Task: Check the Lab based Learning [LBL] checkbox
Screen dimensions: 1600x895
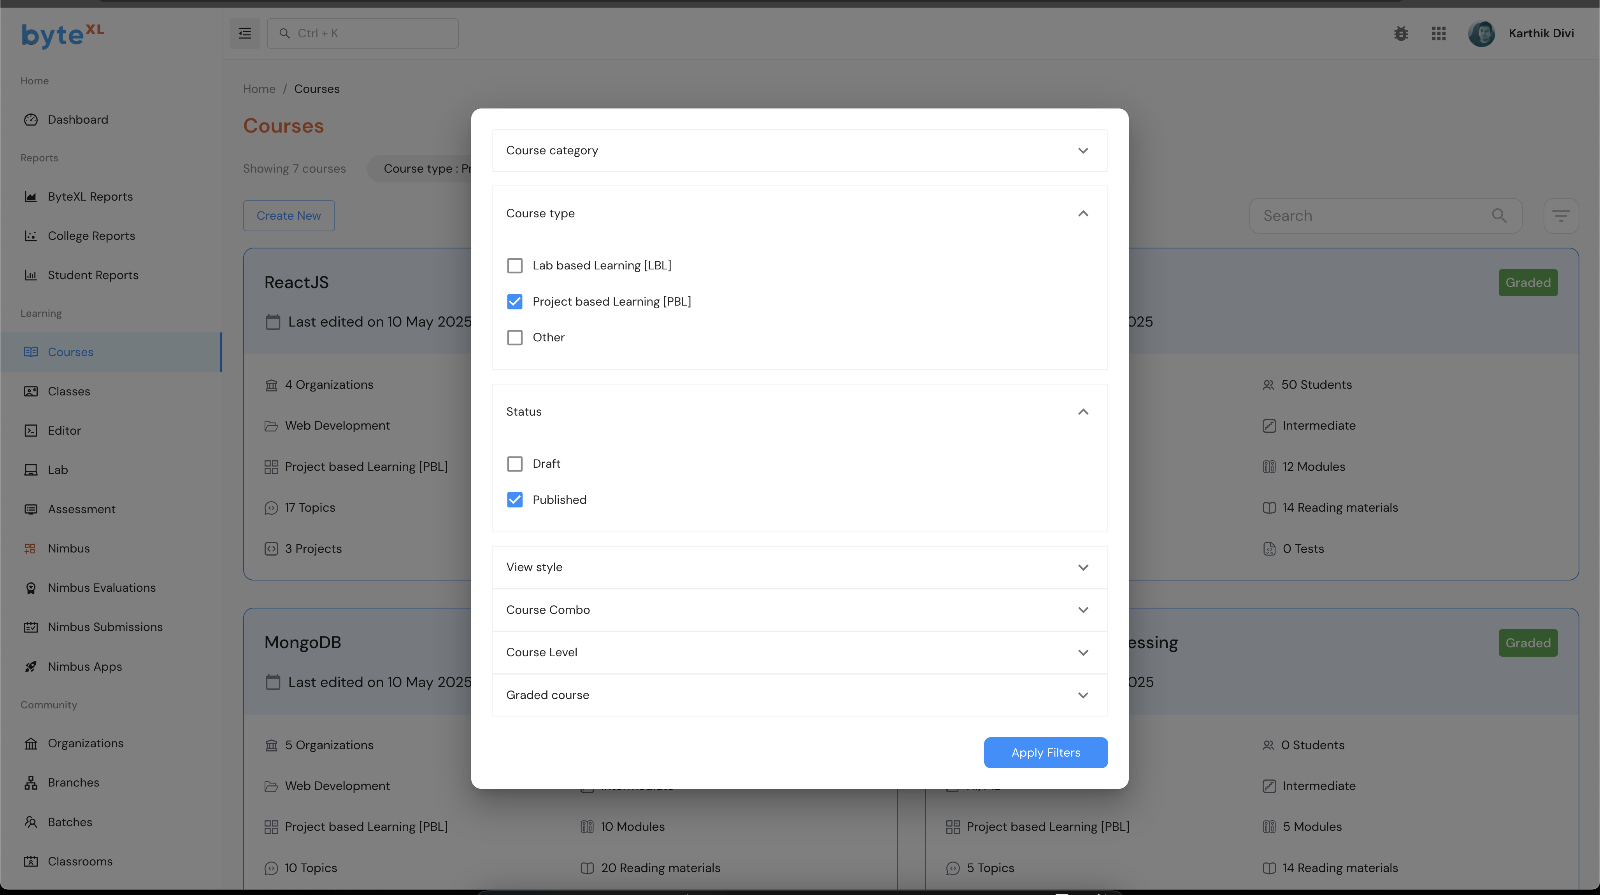Action: pos(514,266)
